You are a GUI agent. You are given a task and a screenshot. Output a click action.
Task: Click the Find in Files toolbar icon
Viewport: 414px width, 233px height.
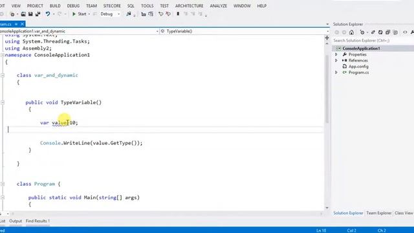[x=129, y=14]
